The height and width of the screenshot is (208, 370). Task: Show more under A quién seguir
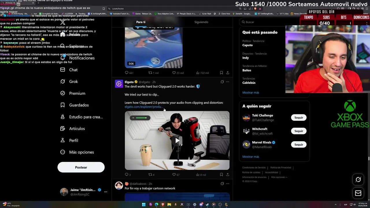click(251, 157)
